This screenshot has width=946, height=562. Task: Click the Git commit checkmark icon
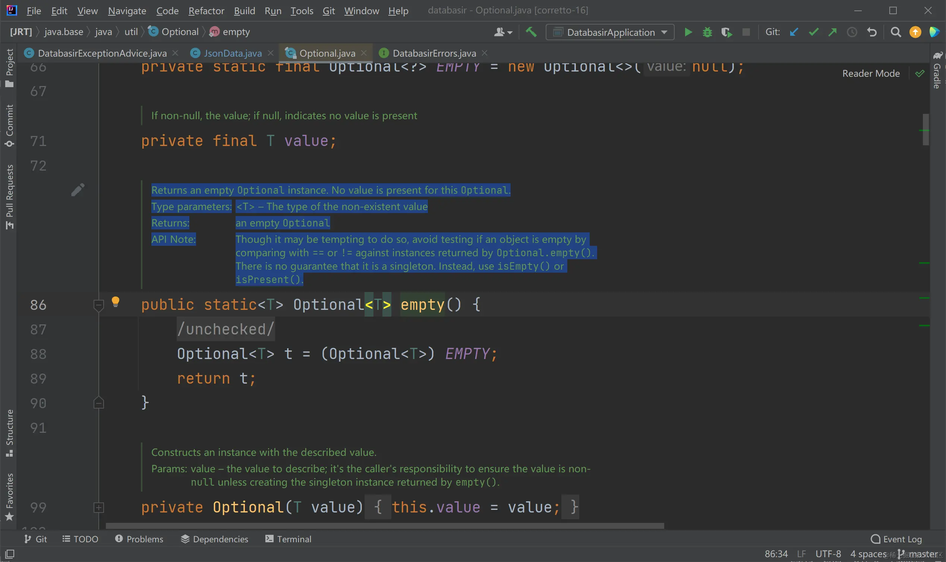click(x=813, y=32)
